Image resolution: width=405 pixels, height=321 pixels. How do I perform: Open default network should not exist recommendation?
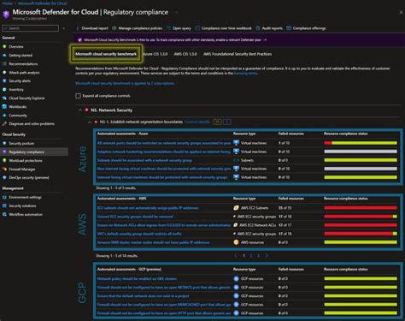pos(143,296)
